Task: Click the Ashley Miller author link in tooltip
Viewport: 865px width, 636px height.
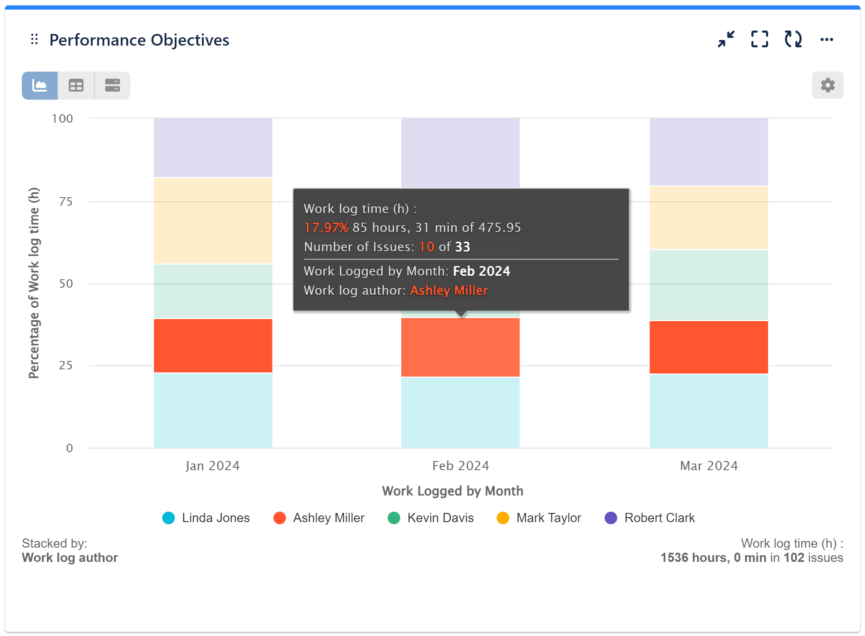Action: coord(449,290)
